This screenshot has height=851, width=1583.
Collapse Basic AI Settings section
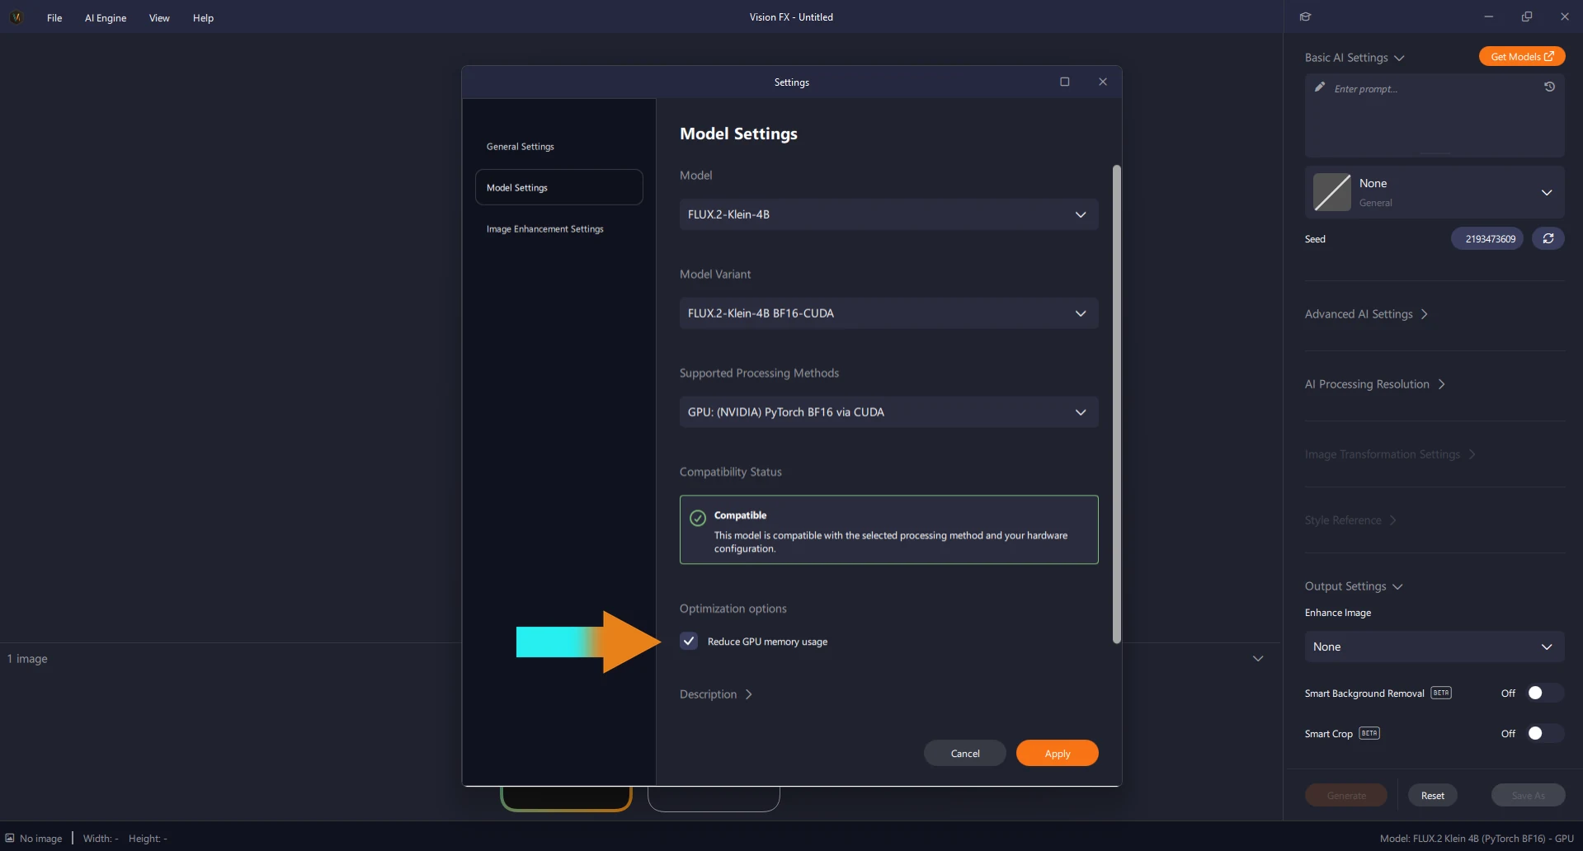tap(1354, 58)
